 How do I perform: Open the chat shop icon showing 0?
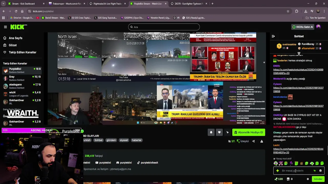coord(290,179)
